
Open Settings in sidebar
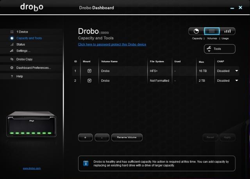coord(31,51)
